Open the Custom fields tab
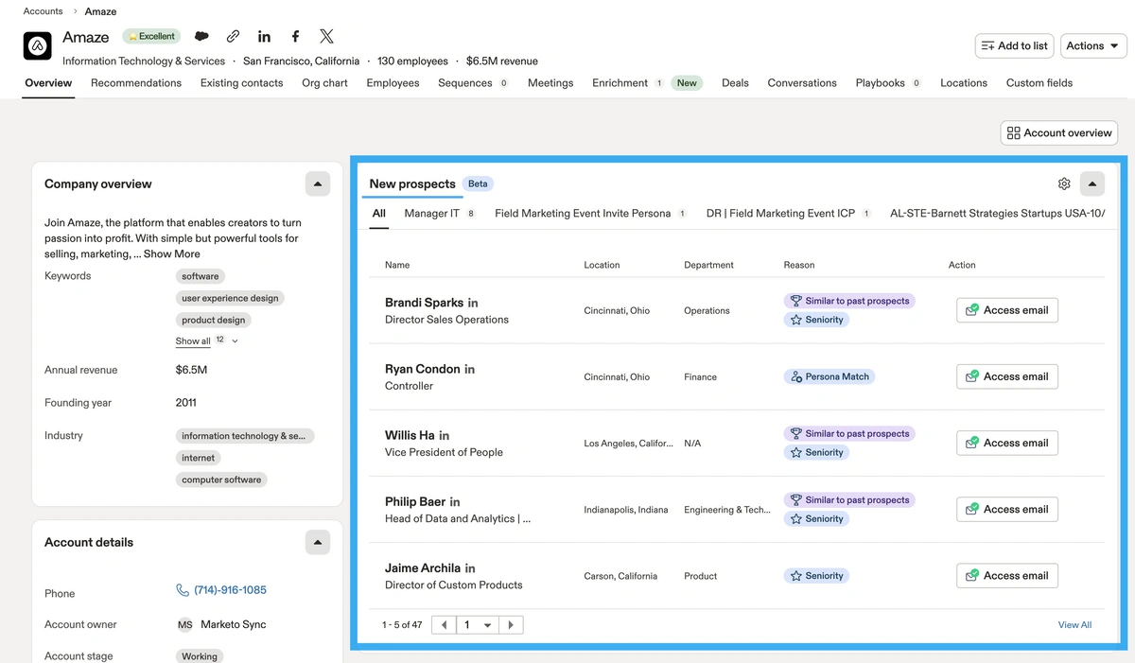 pos(1039,83)
